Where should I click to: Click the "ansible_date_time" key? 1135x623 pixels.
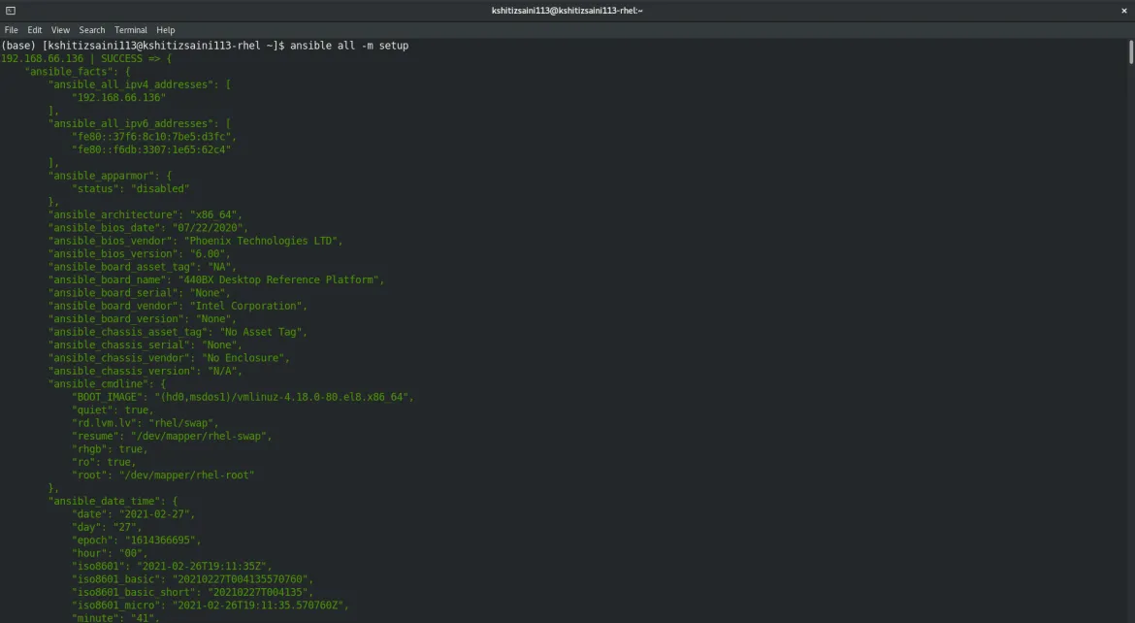pyautogui.click(x=107, y=502)
